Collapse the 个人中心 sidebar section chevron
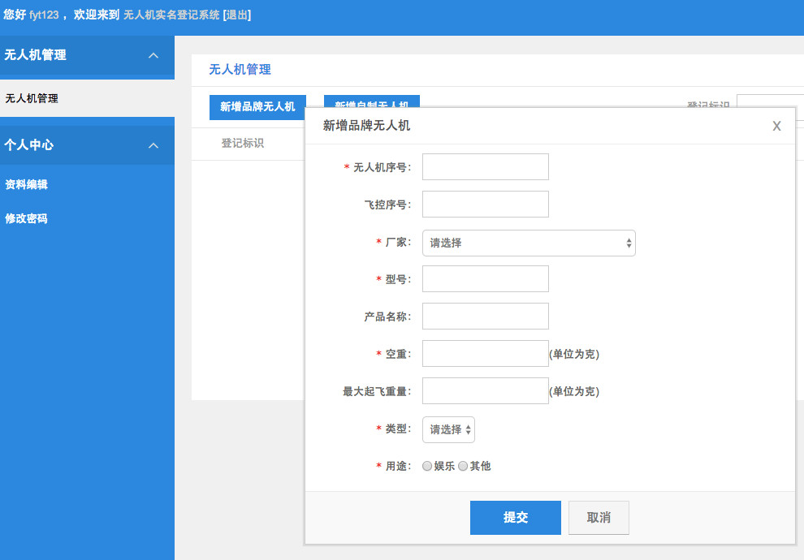804x560 pixels. 153,145
